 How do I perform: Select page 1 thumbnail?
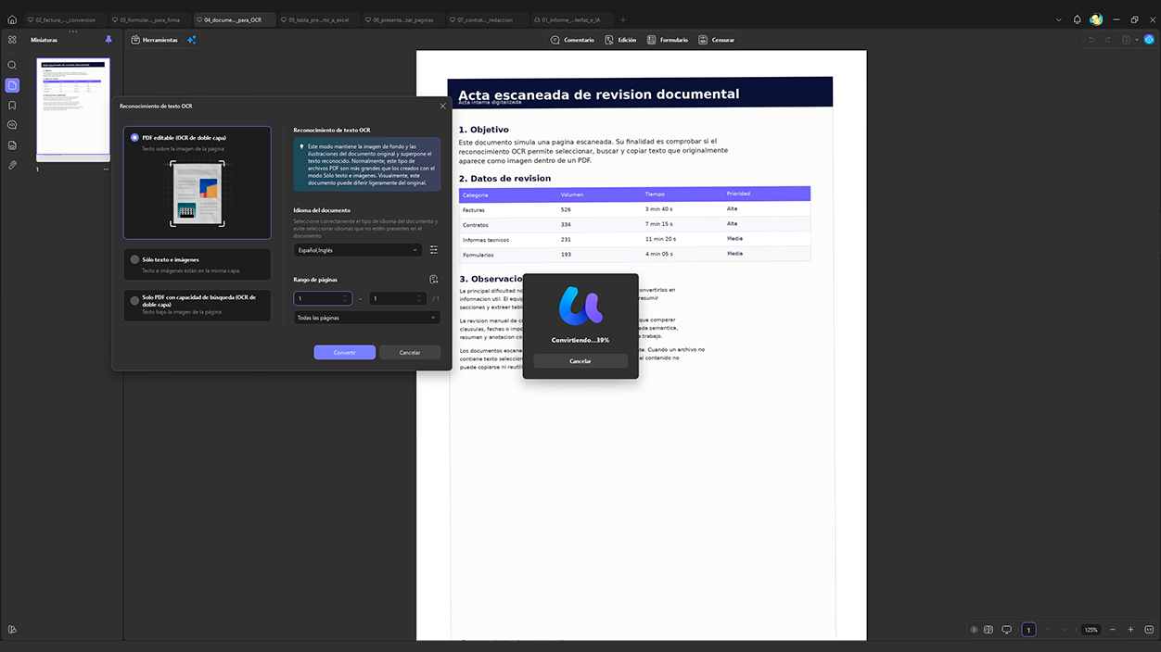[73, 109]
